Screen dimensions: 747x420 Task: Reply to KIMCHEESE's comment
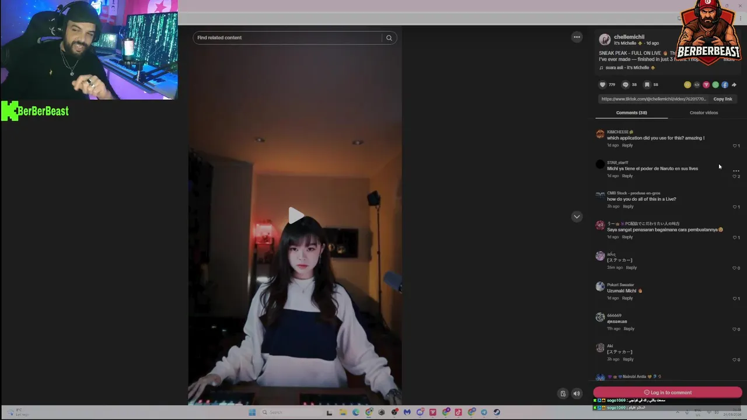[627, 145]
